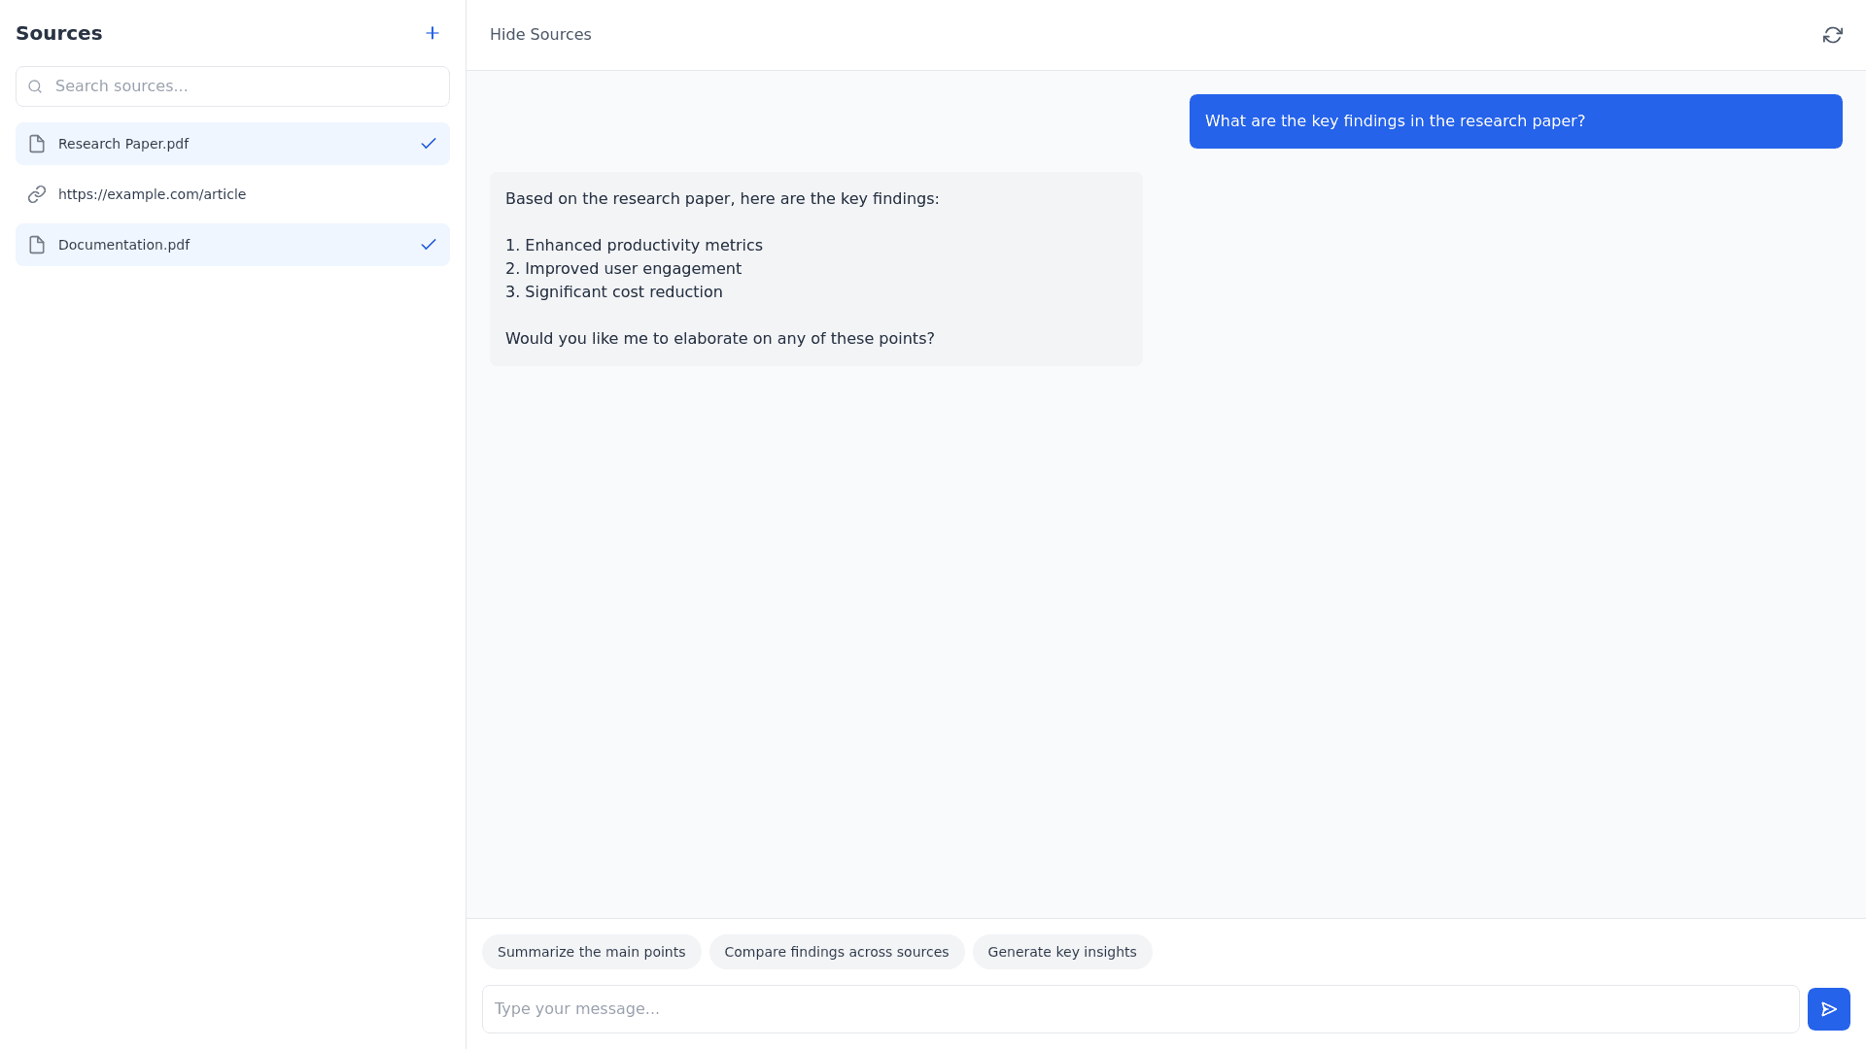
Task: Click the magnifier icon in sources search
Action: pyautogui.click(x=36, y=86)
